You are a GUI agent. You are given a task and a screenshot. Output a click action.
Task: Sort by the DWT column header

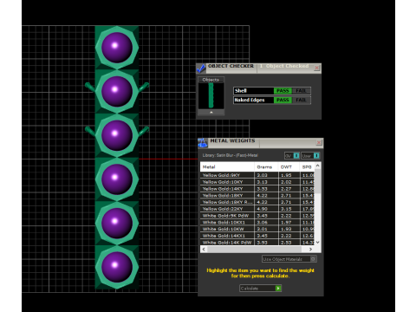click(289, 167)
